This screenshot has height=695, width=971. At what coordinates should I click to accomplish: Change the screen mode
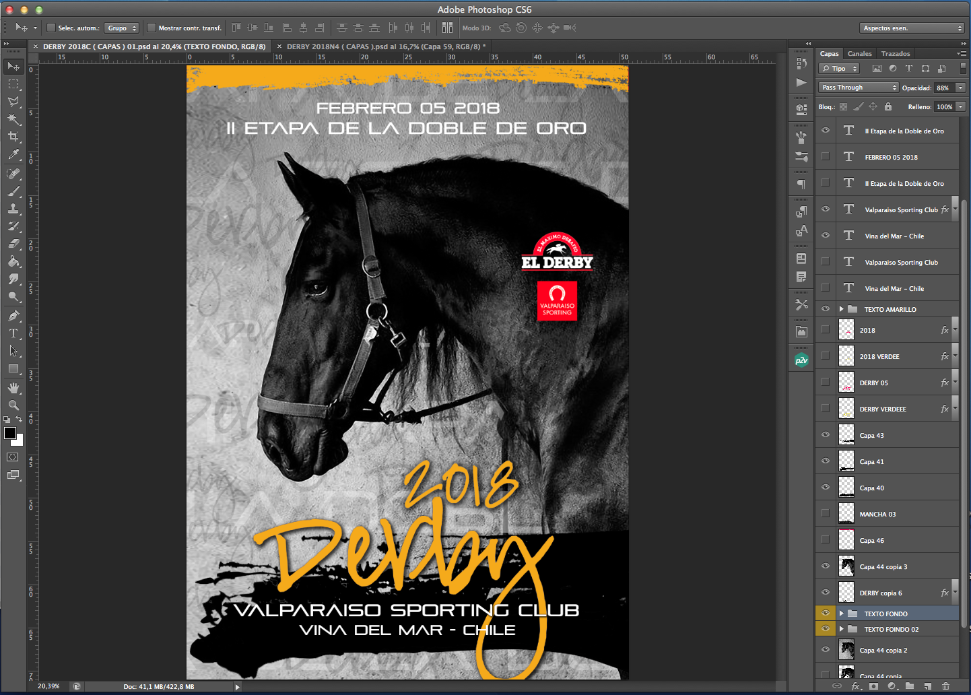pos(13,475)
